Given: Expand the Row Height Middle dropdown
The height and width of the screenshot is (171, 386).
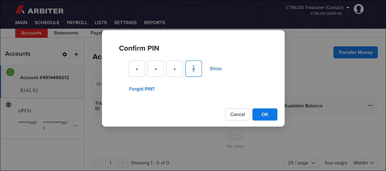Looking at the screenshot, I should click(x=364, y=163).
